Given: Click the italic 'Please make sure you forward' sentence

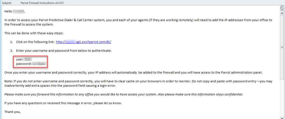Looking at the screenshot, I should click(124, 94).
